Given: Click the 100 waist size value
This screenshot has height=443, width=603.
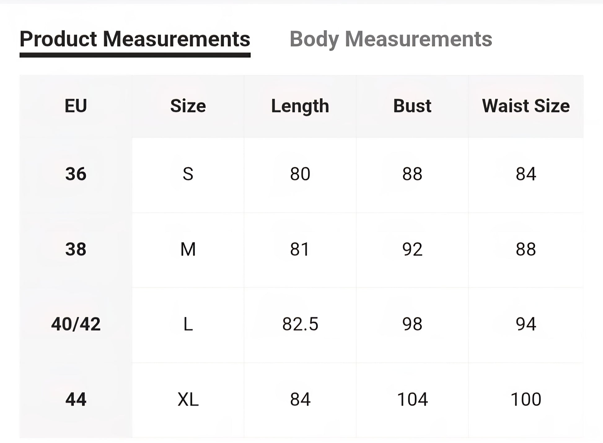Looking at the screenshot, I should coord(526,399).
